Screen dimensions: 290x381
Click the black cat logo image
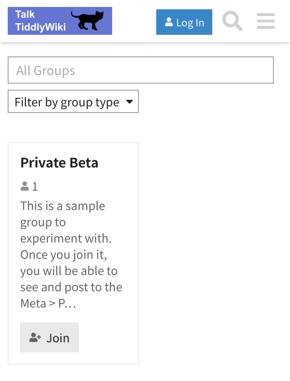point(87,21)
